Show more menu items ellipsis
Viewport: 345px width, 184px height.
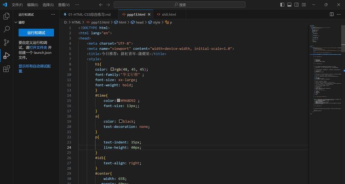77,5
